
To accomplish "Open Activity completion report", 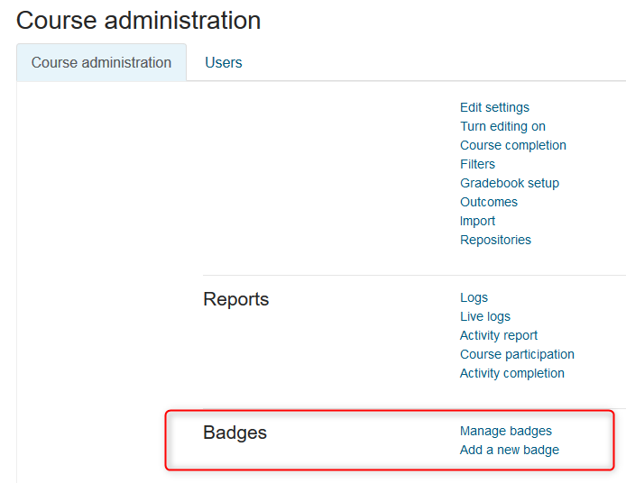I will coord(512,373).
